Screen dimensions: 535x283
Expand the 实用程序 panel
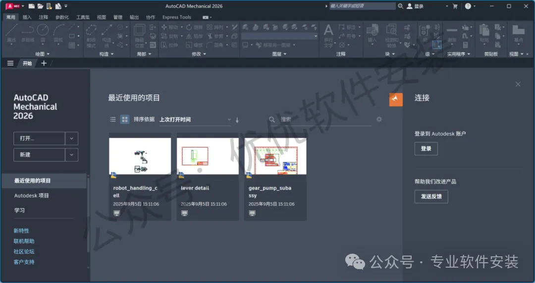(459, 54)
